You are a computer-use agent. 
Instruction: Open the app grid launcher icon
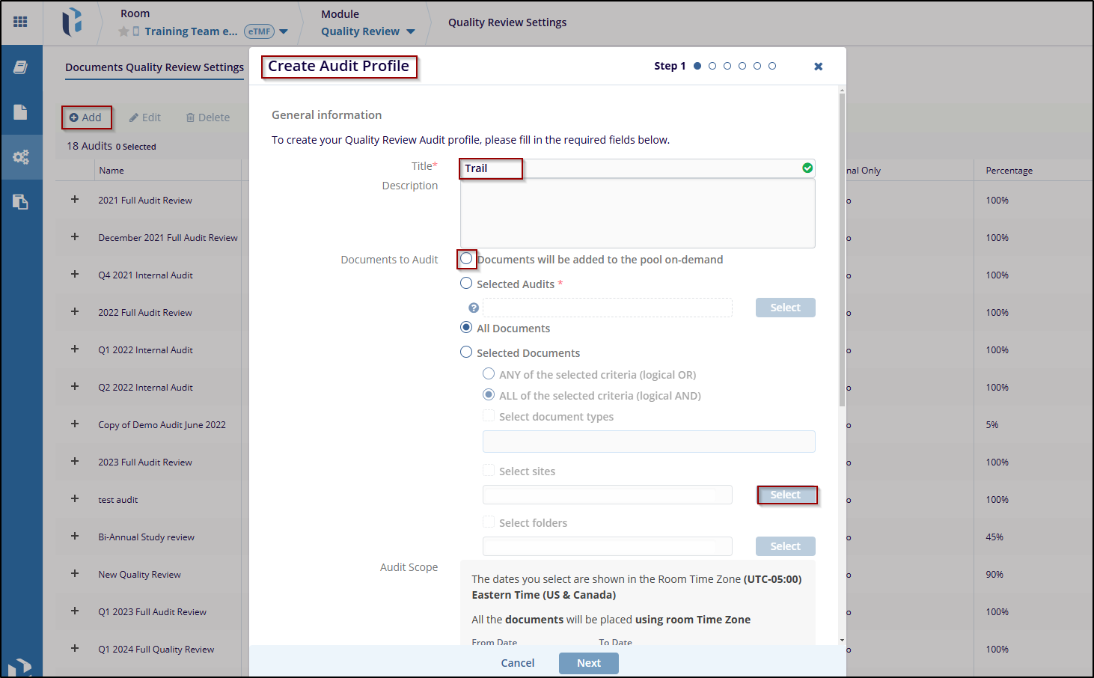[20, 22]
